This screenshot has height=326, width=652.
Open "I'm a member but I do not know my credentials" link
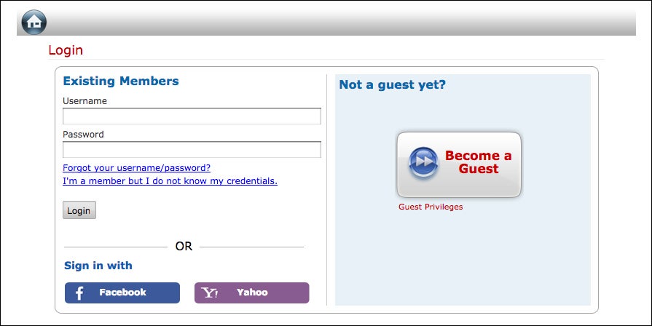click(170, 181)
